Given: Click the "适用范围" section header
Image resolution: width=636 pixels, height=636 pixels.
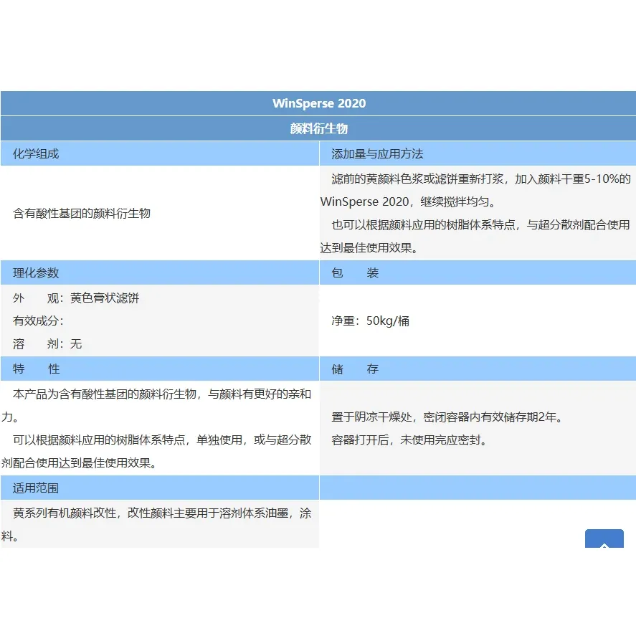Looking at the screenshot, I should tap(160, 488).
